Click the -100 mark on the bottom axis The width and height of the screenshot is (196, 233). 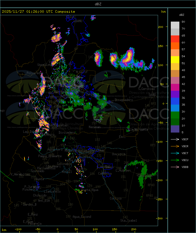point(18,229)
